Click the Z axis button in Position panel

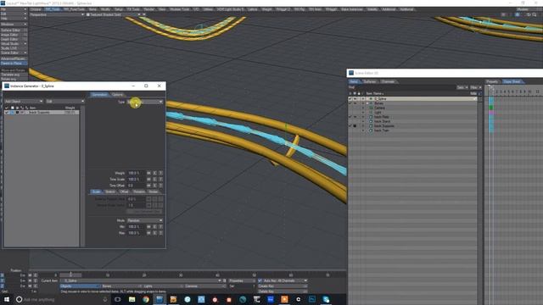coord(2,286)
